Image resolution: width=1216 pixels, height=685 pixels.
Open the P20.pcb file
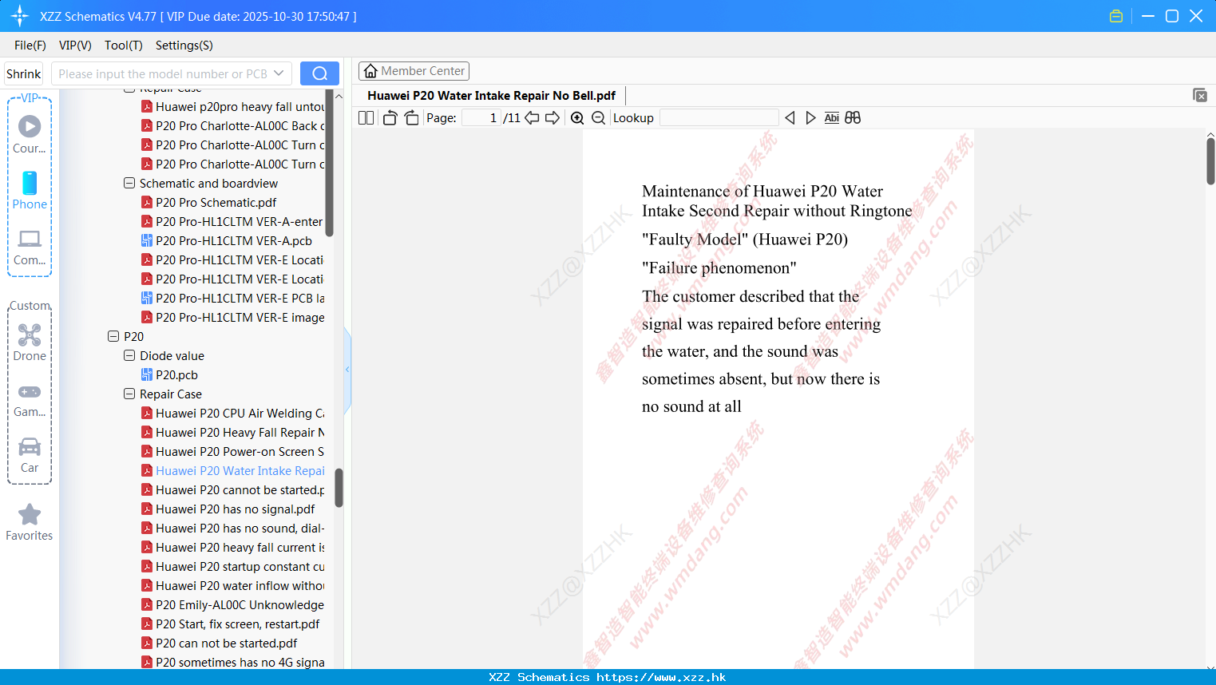coord(169,374)
